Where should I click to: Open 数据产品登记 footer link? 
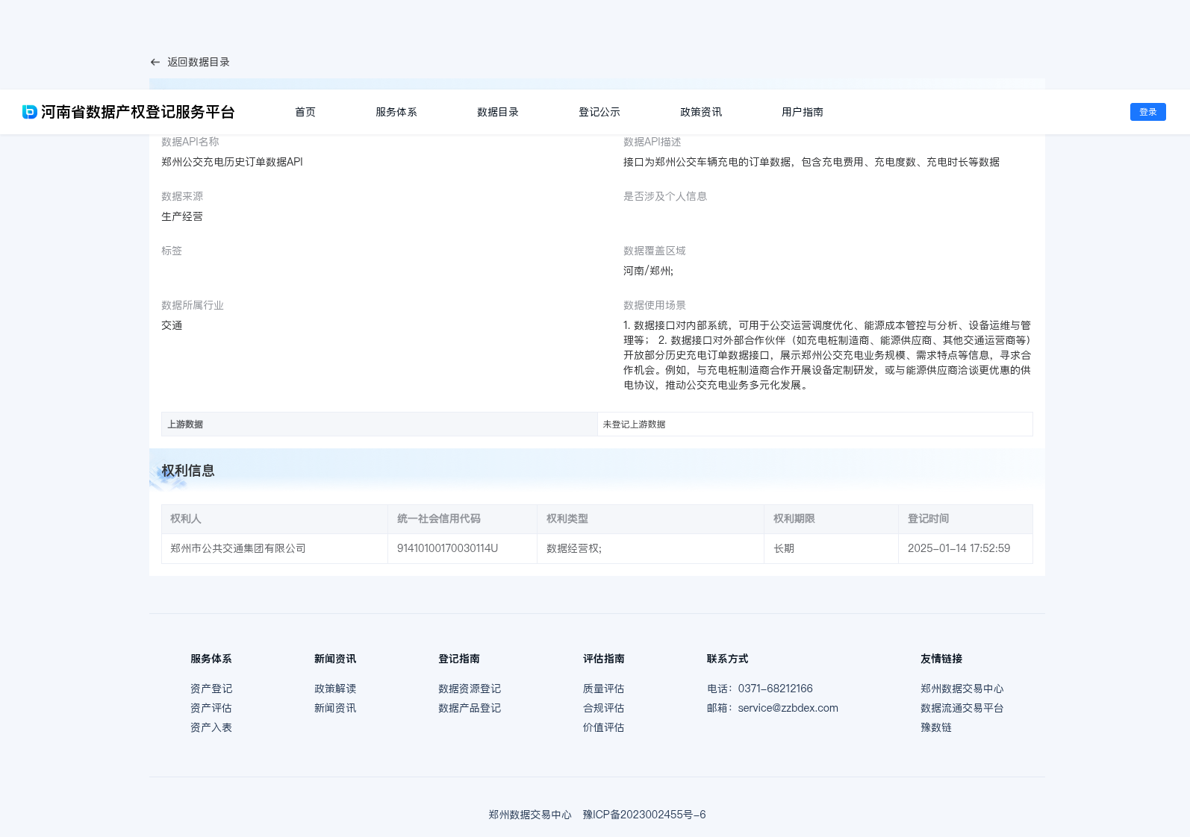(x=470, y=708)
